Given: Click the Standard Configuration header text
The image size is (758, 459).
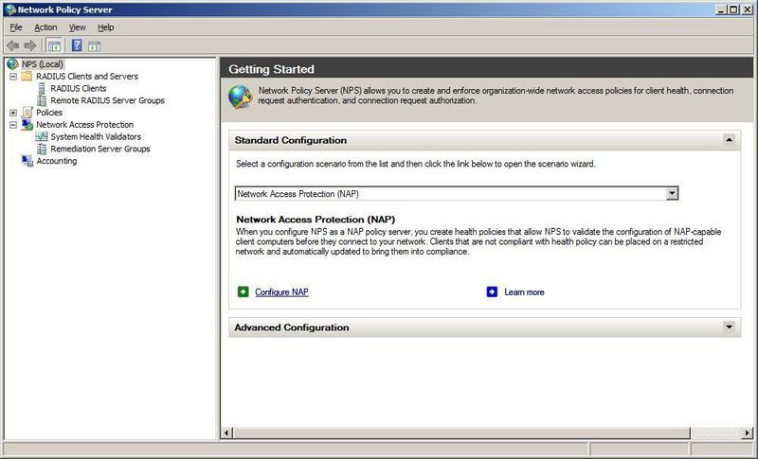Looking at the screenshot, I should [291, 140].
